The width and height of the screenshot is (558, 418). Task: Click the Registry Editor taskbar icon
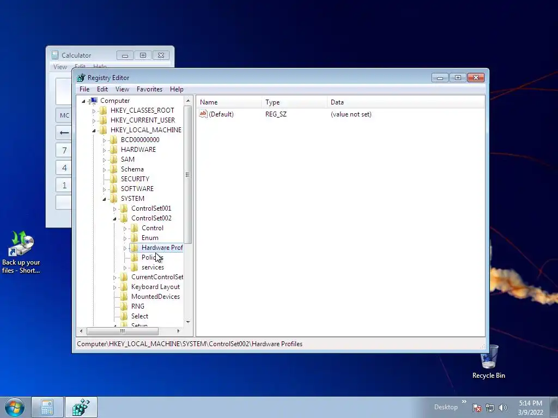(x=81, y=407)
